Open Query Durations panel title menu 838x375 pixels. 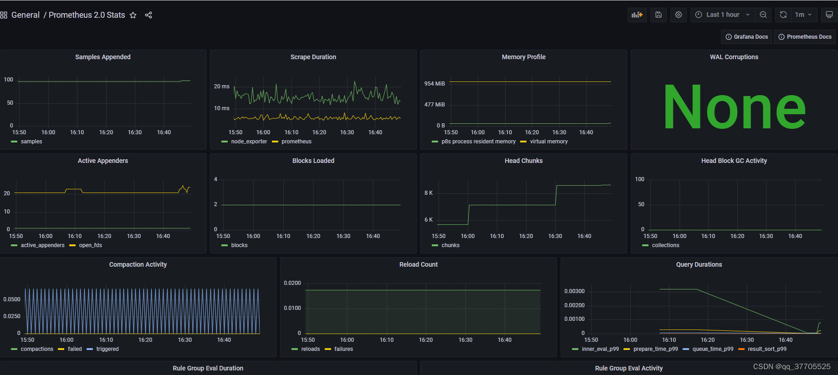[x=699, y=264]
